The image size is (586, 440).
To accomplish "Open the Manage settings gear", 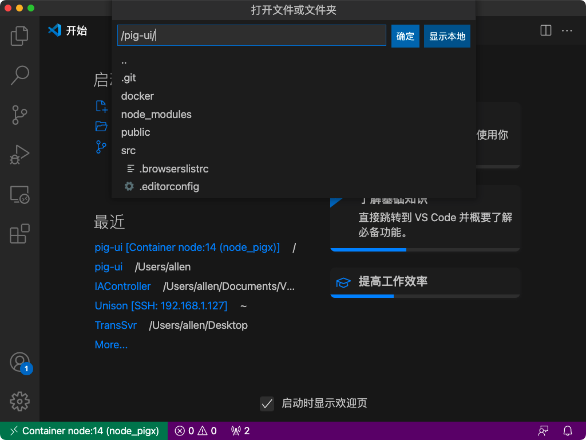I will (x=19, y=402).
